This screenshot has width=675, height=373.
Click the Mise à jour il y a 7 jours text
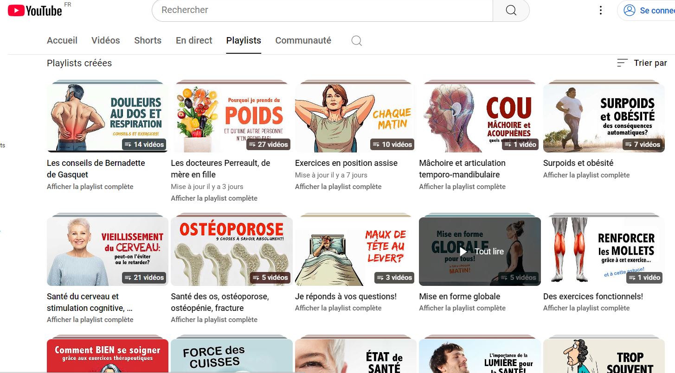tap(331, 175)
